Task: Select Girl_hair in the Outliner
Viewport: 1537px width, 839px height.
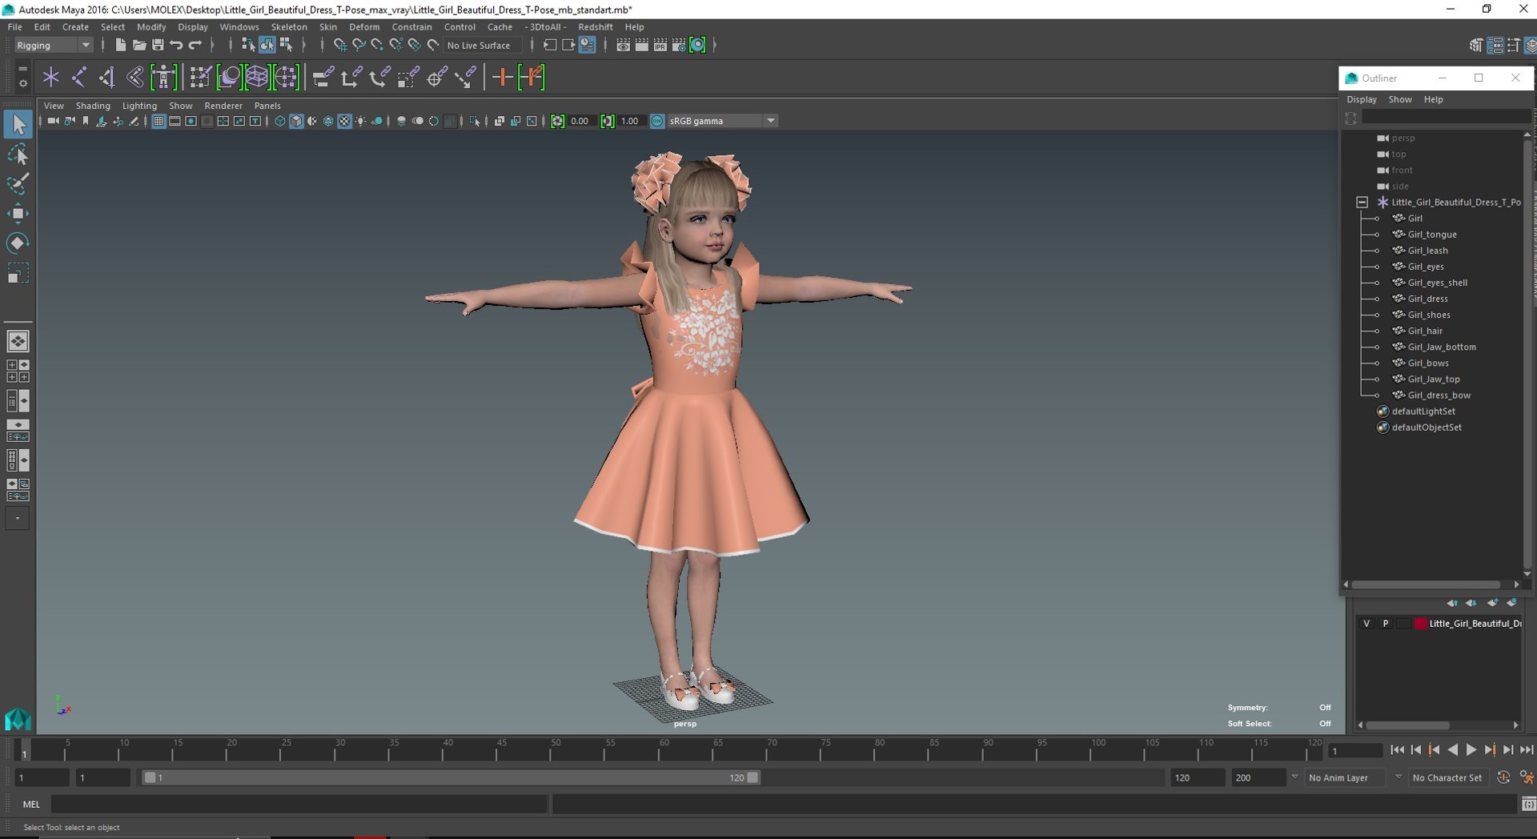Action: pos(1425,331)
